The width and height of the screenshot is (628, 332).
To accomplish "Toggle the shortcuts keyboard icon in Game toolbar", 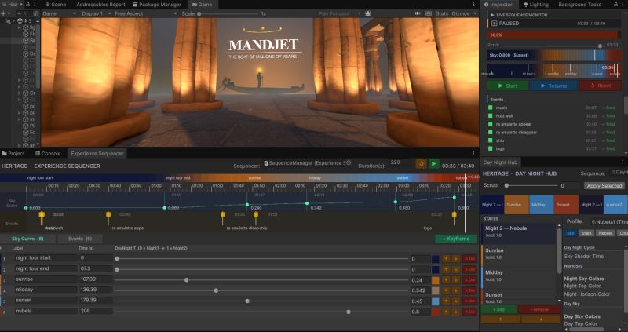I will (x=429, y=13).
